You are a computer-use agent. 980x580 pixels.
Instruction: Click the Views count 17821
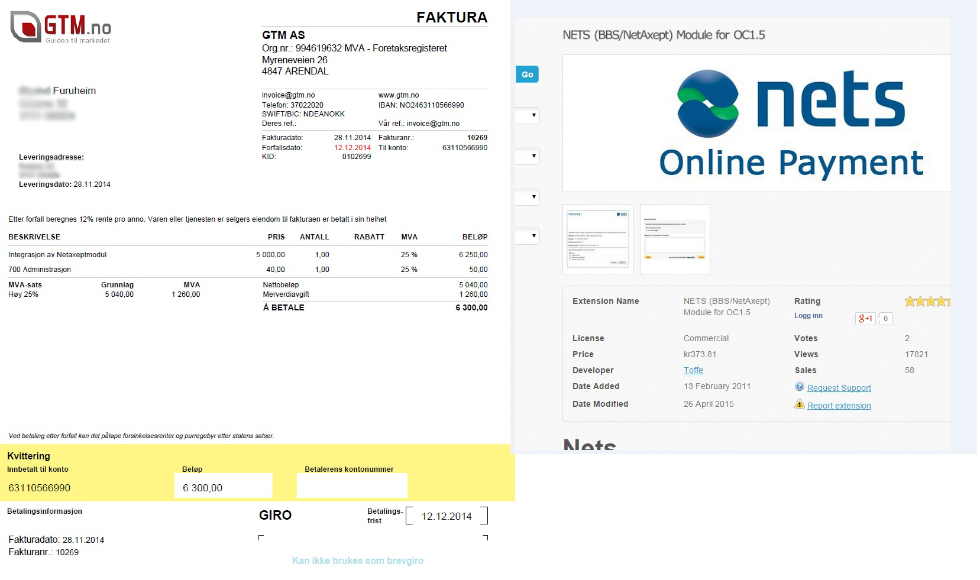(916, 354)
